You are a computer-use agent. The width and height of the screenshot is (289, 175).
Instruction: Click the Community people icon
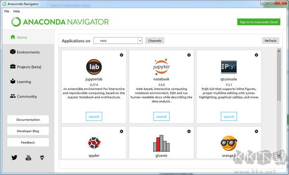(x=13, y=96)
